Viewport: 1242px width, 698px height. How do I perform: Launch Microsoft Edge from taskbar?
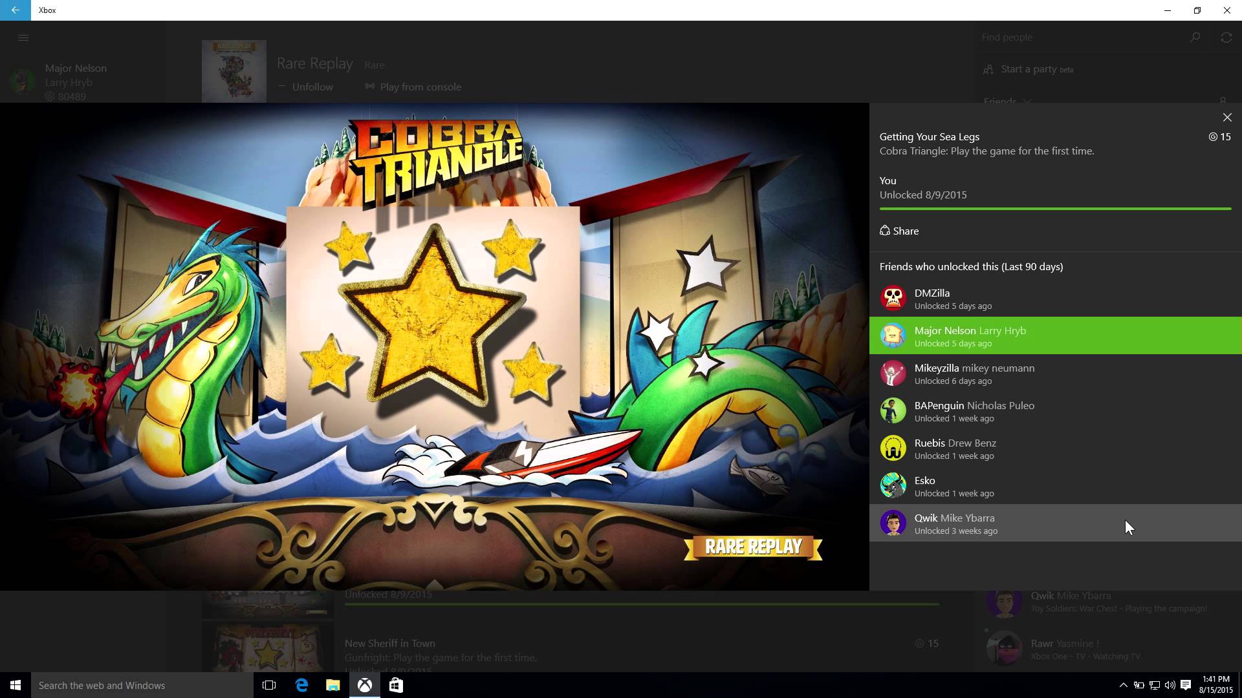301,685
